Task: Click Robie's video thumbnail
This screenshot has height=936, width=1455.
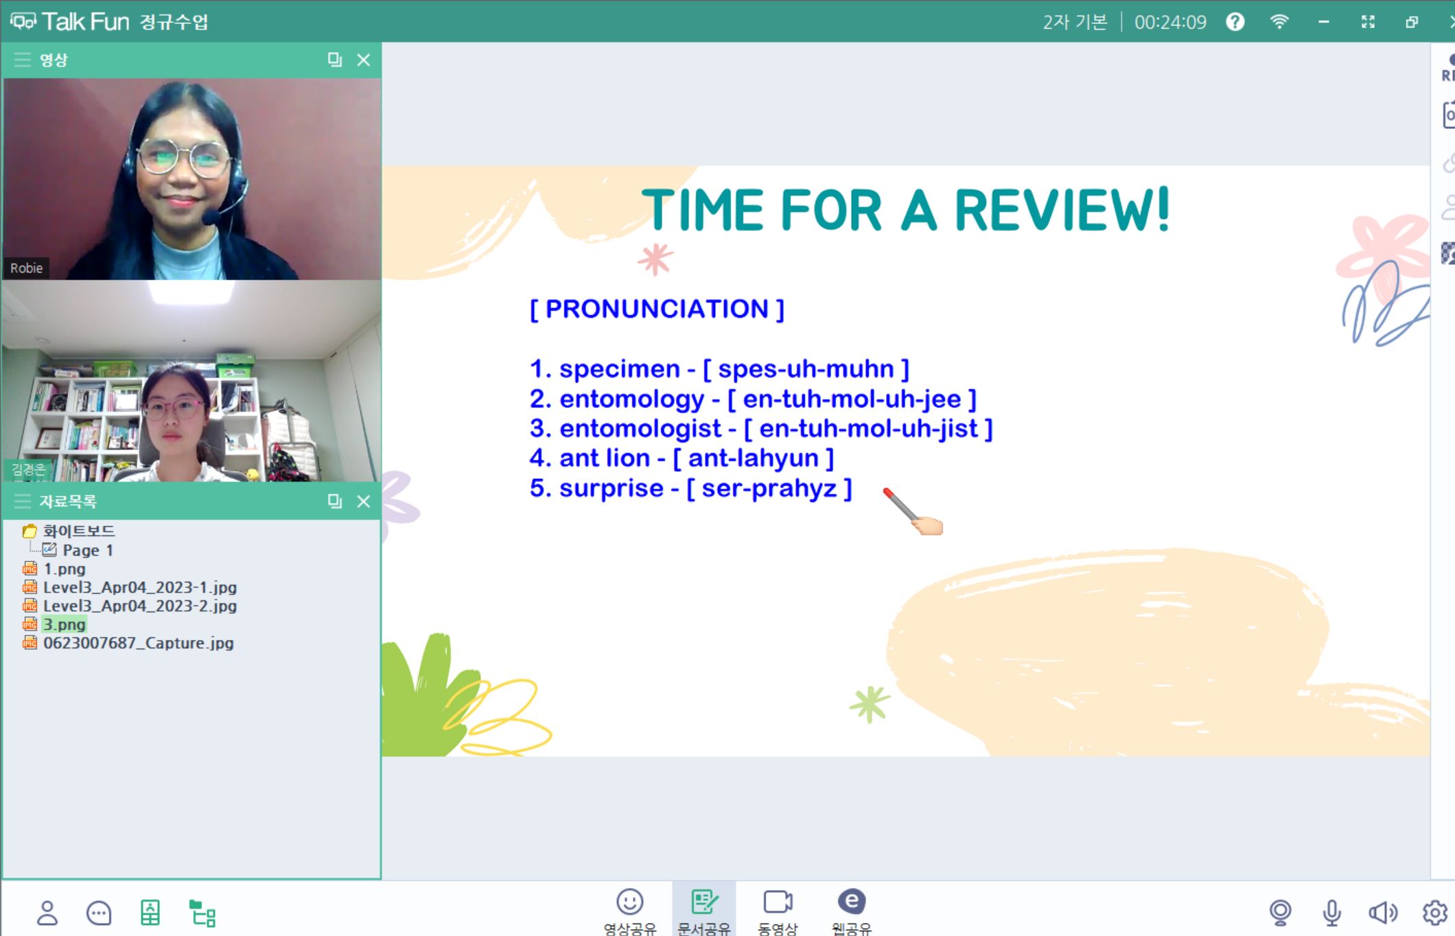Action: [192, 178]
